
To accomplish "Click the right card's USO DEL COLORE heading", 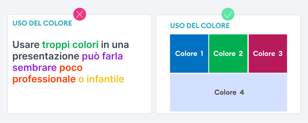I will tap(200, 26).
